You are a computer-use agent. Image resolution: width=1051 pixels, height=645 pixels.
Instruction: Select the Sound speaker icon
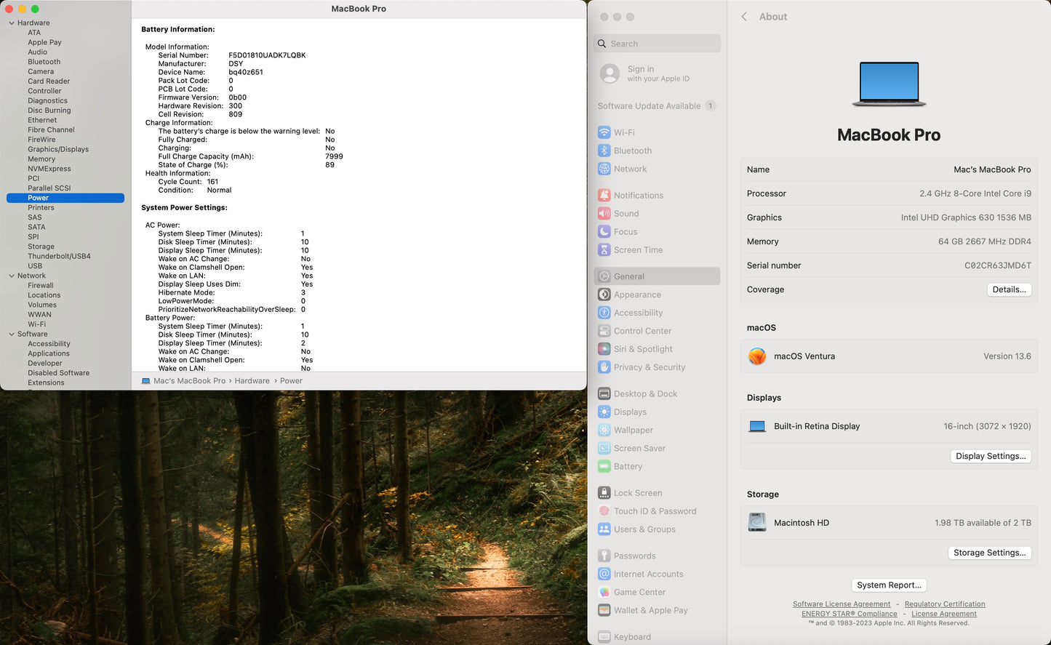tap(604, 213)
